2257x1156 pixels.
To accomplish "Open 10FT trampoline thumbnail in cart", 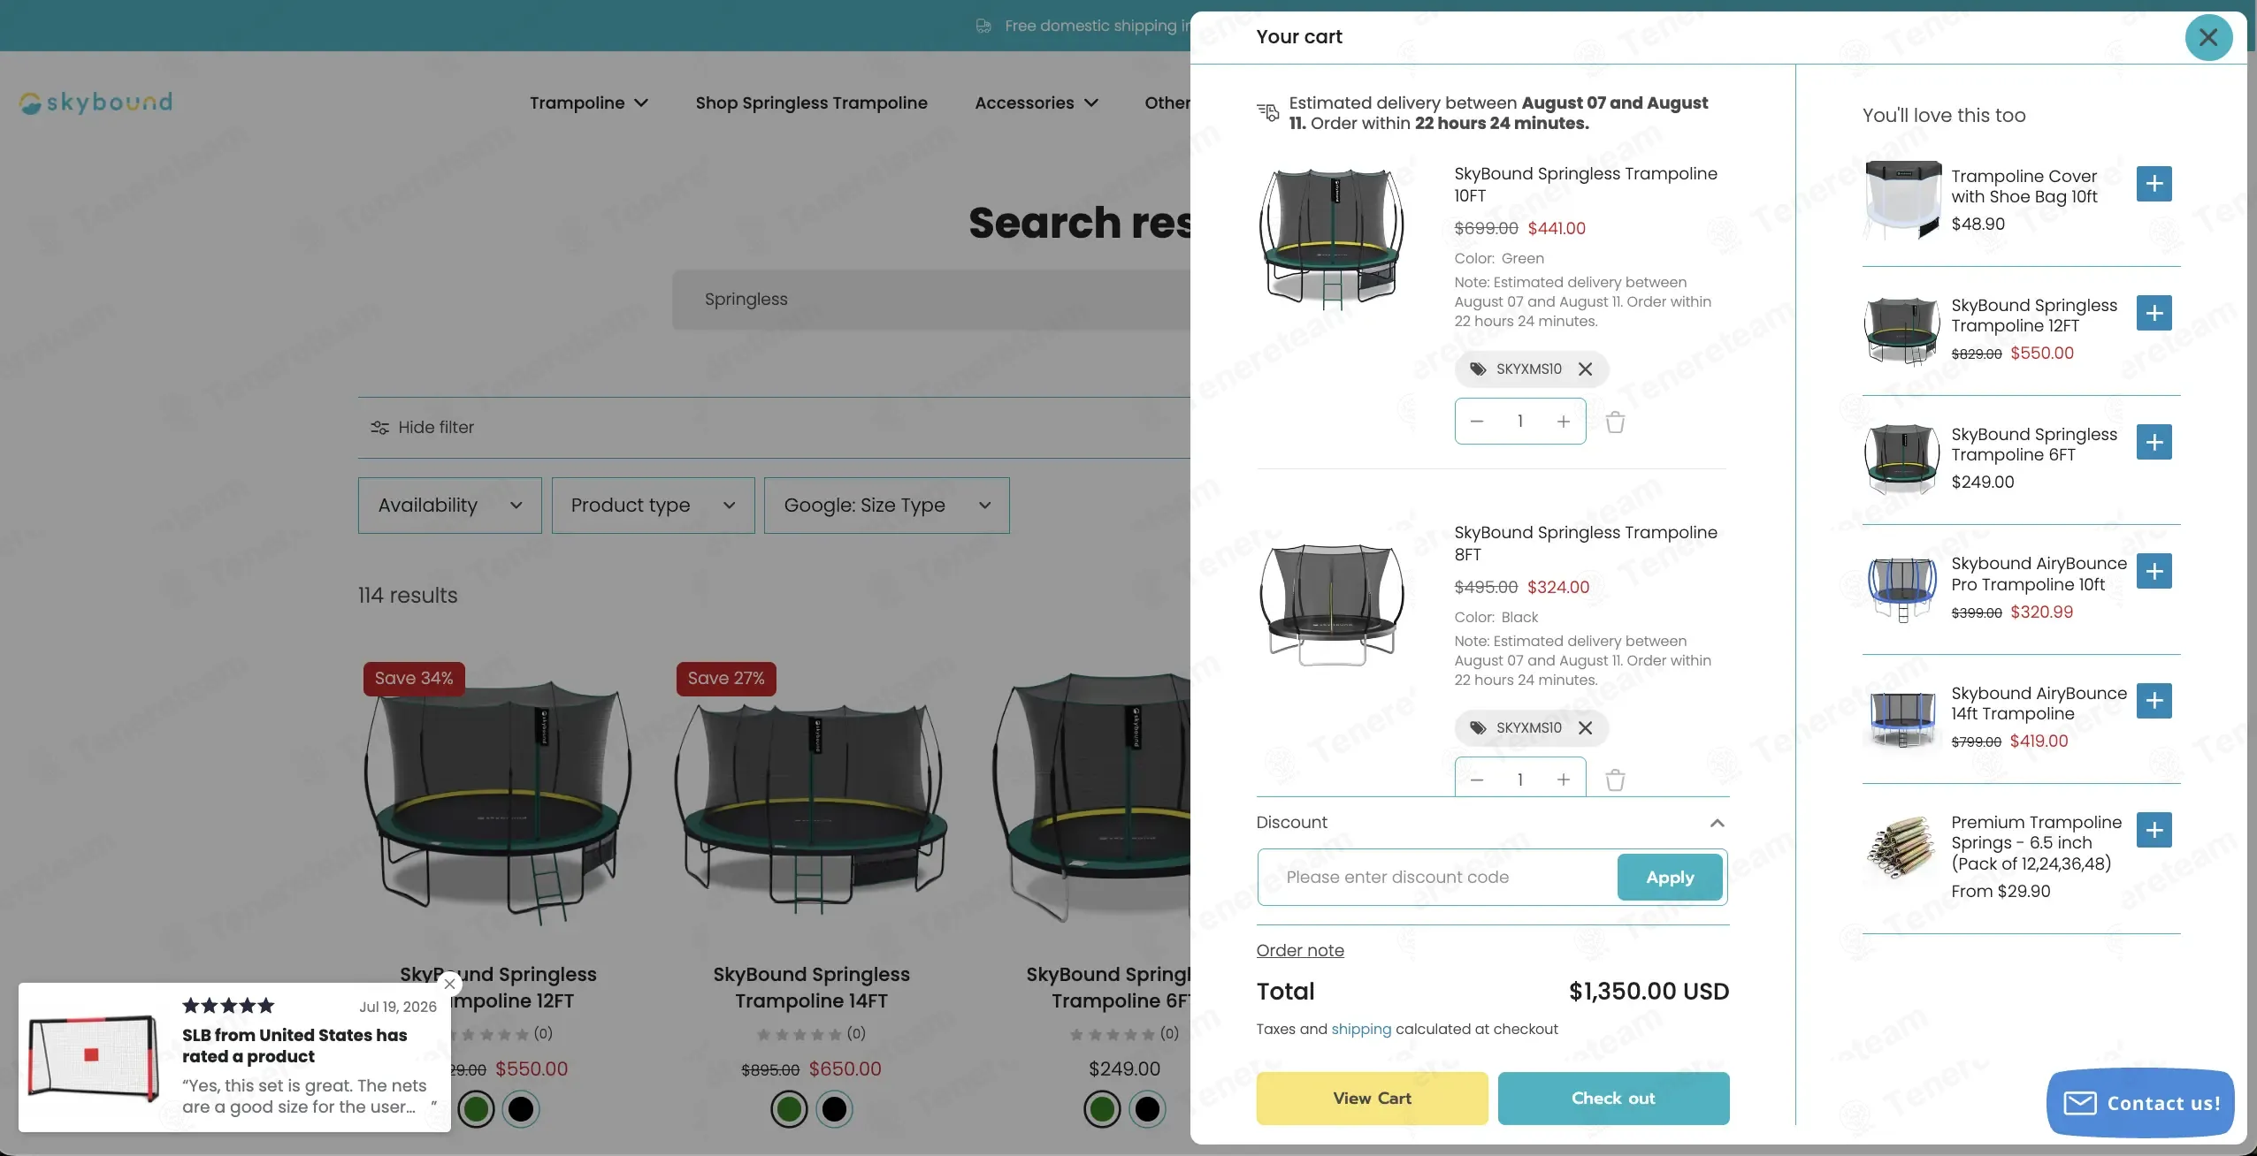I will click(x=1332, y=239).
